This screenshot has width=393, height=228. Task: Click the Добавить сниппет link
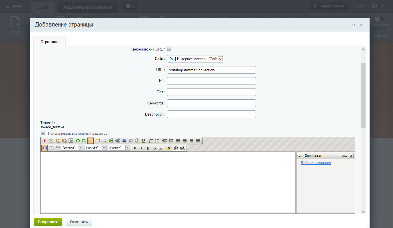[316, 163]
